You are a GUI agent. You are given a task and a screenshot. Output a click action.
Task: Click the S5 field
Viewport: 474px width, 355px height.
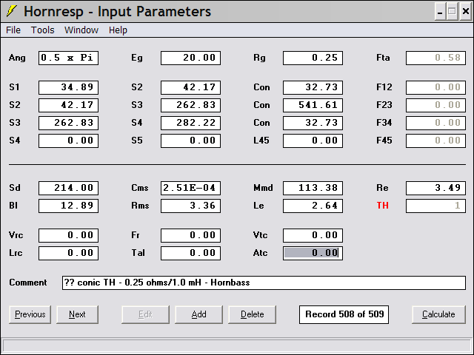[191, 141]
